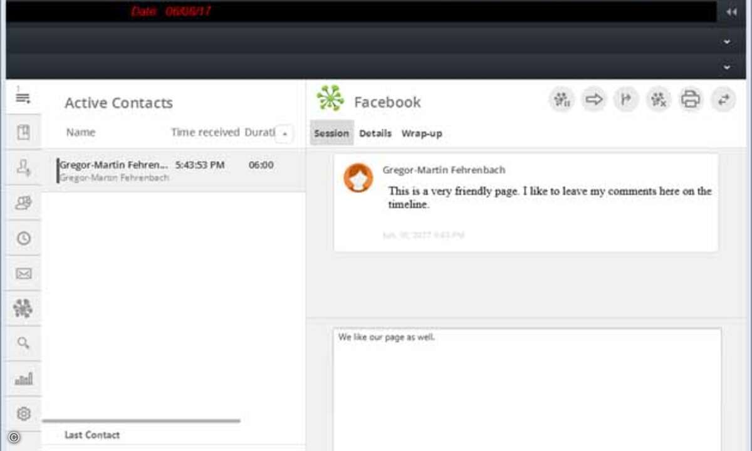Expand the second dark header bar chevron
This screenshot has height=451, width=752.
click(x=727, y=41)
